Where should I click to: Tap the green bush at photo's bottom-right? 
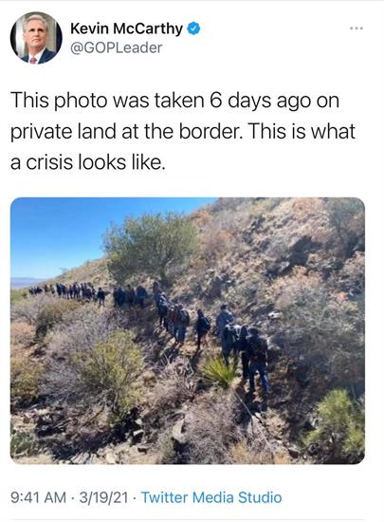(336, 422)
